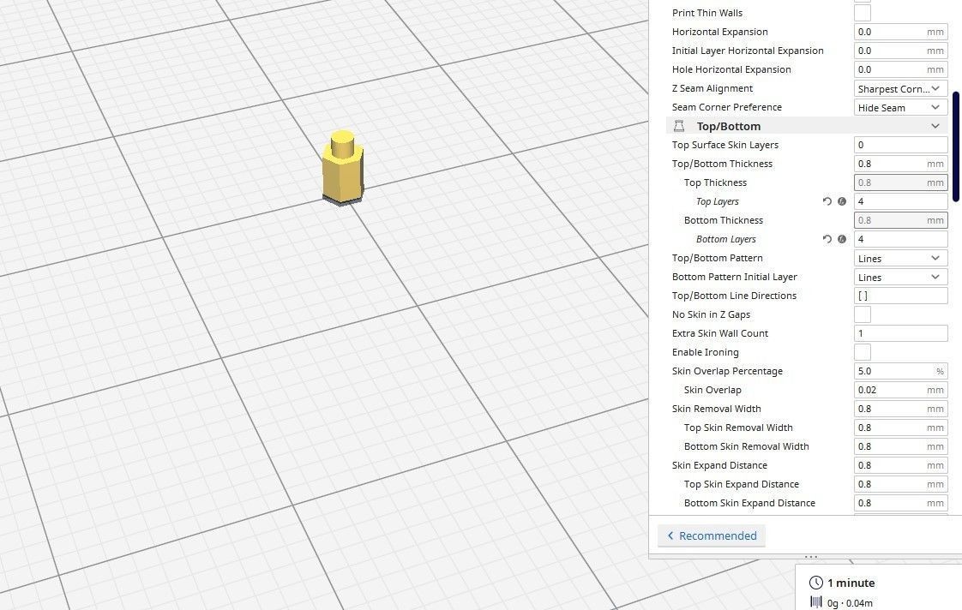The width and height of the screenshot is (962, 610).
Task: Open the Z Seam Alignment dropdown
Action: (900, 89)
